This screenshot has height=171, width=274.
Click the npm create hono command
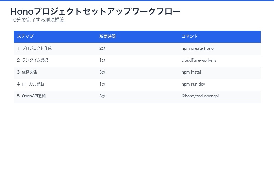(198, 49)
